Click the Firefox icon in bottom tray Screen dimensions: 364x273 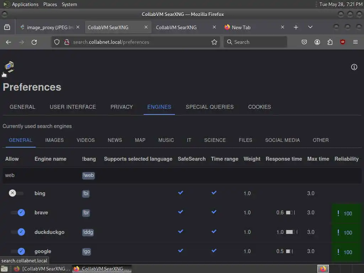[323, 269]
